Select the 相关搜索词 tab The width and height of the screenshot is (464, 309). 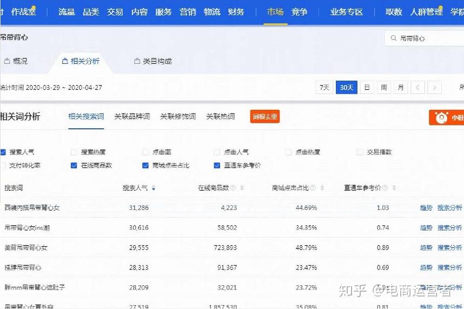point(86,116)
